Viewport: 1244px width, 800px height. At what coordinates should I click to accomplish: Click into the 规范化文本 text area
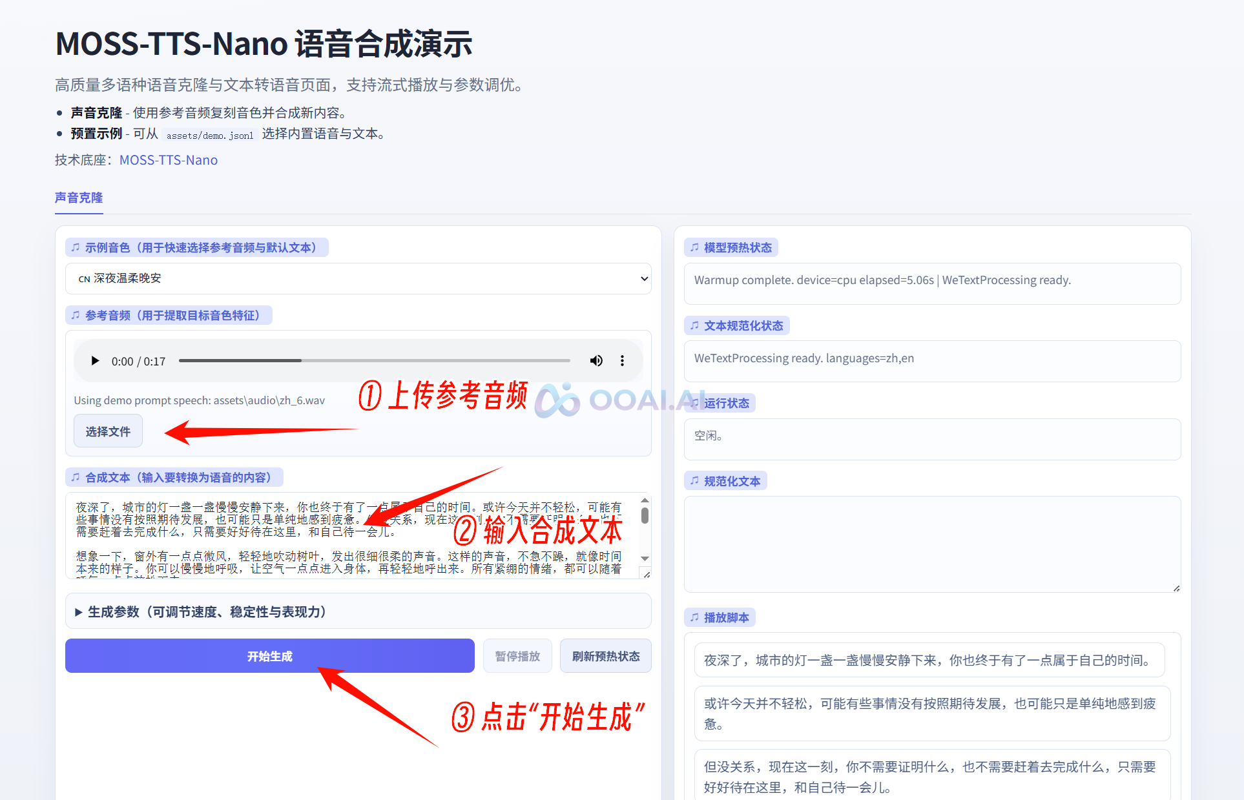pyautogui.click(x=931, y=544)
